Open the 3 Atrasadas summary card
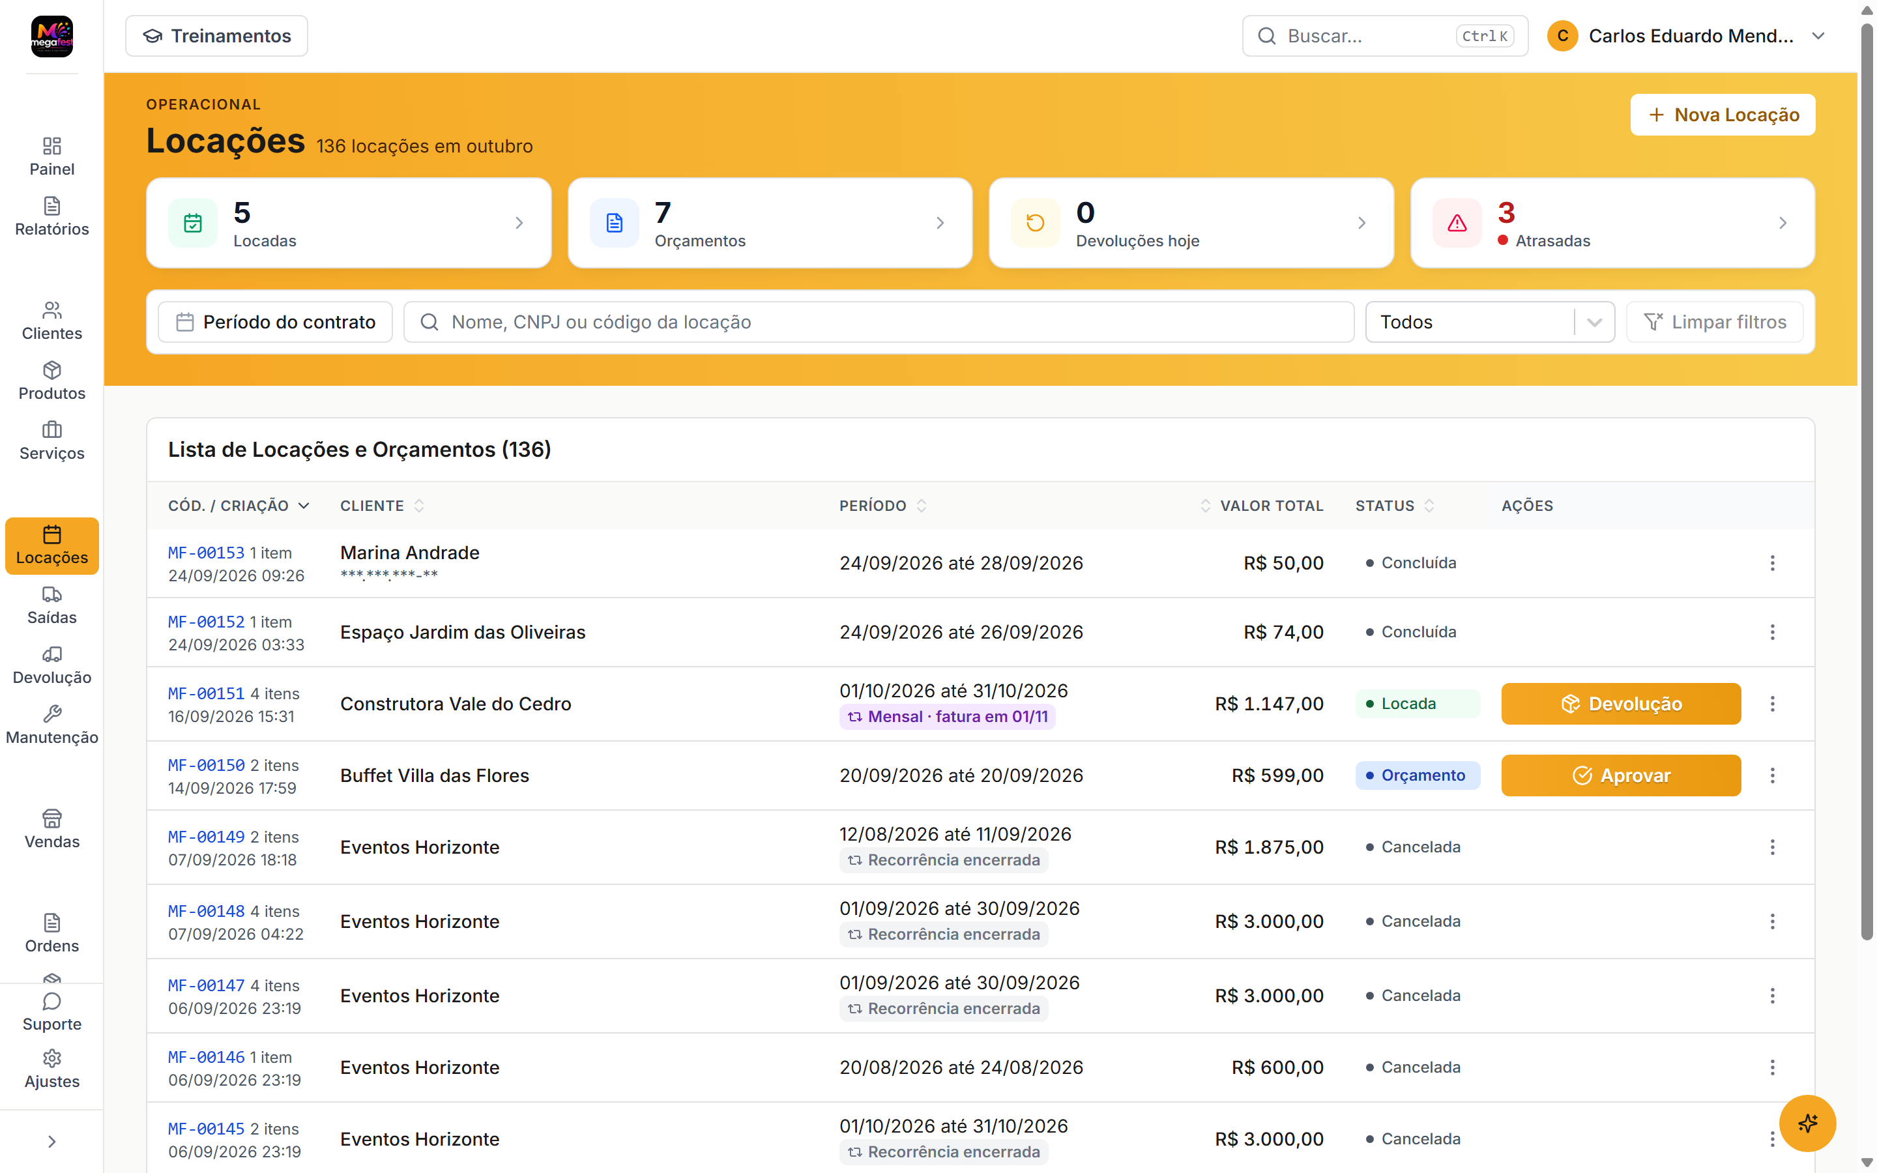 (x=1612, y=223)
